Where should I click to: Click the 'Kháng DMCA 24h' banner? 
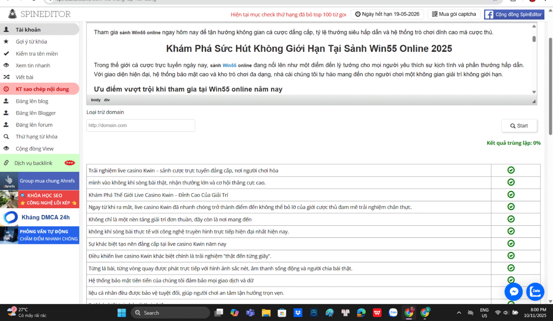pyautogui.click(x=40, y=217)
